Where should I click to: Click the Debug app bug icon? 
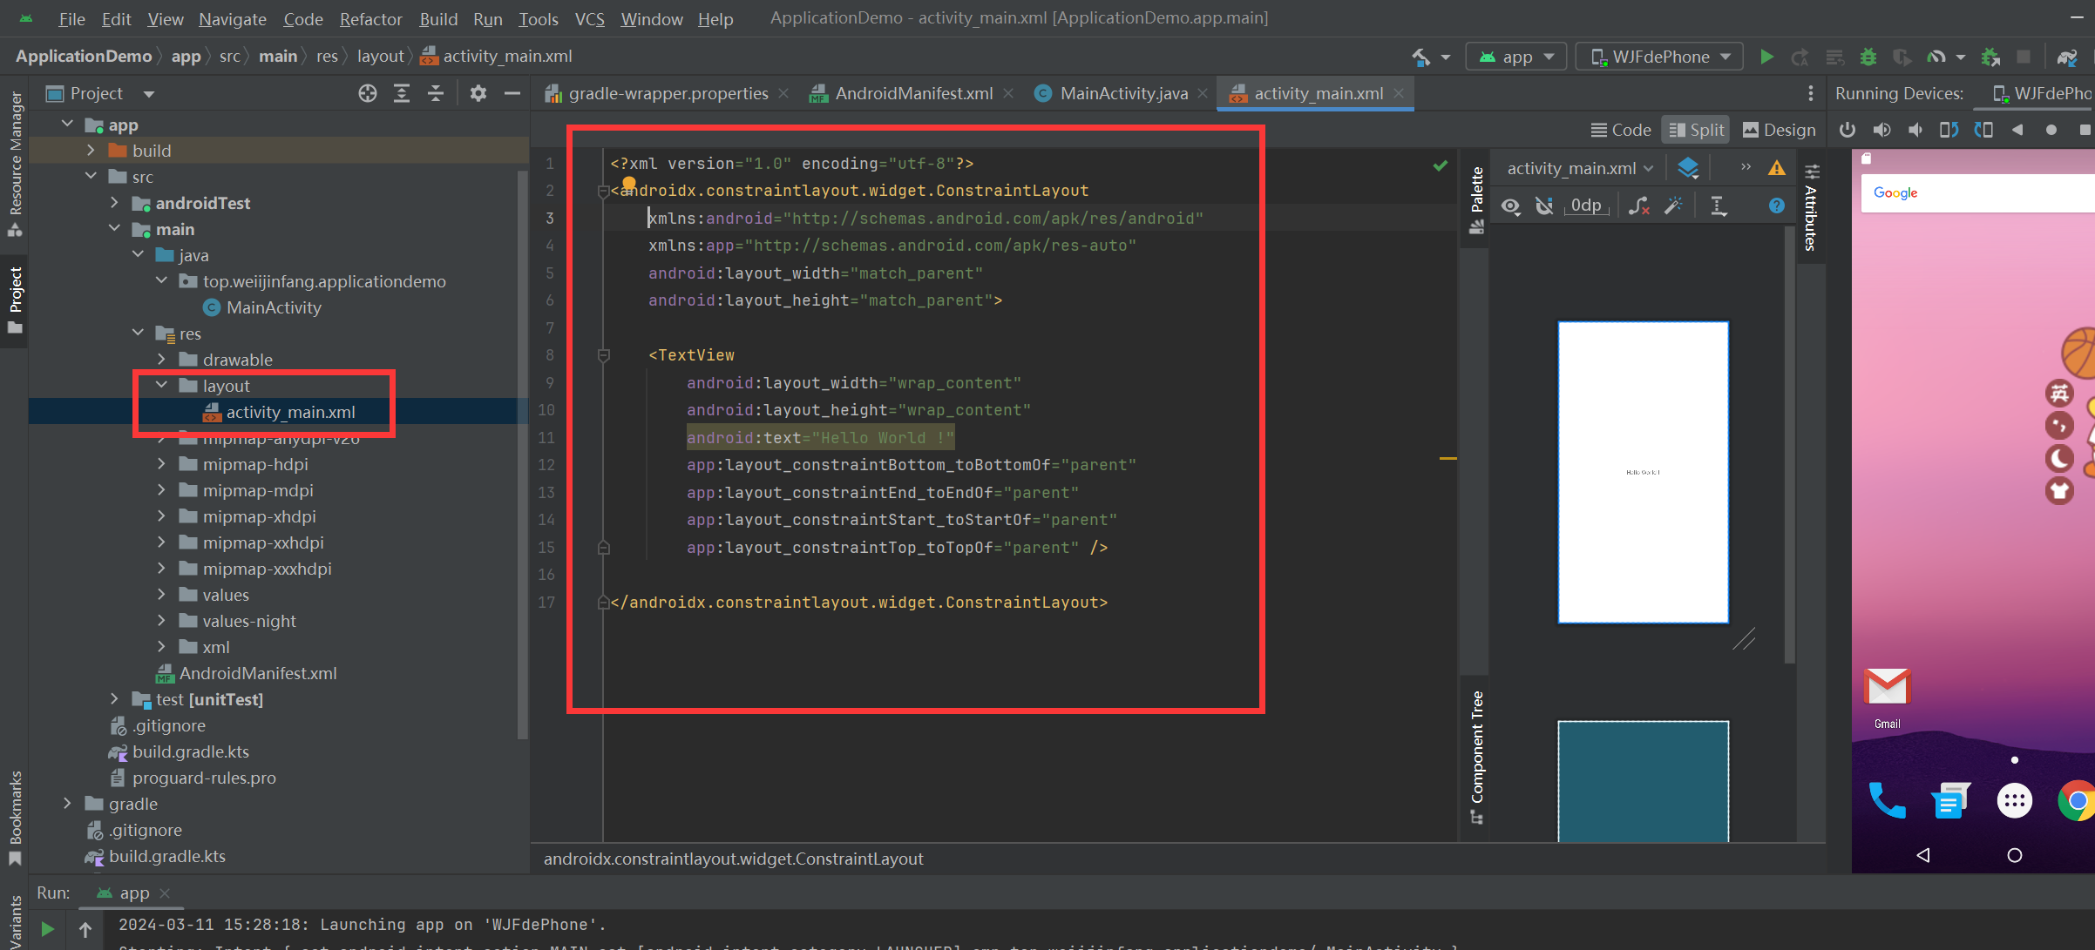(x=1868, y=57)
